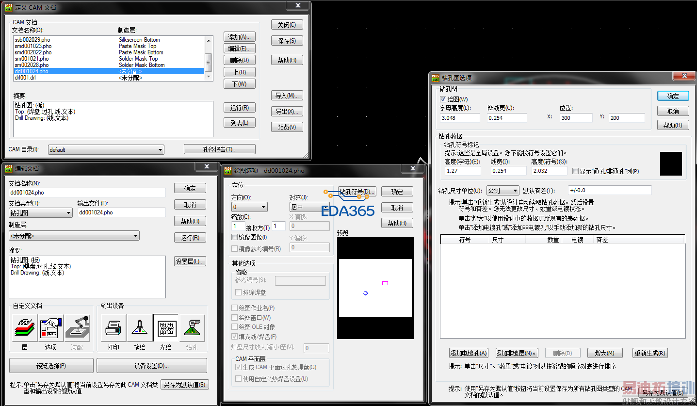Select the 打印 (Print) output device
The image size is (697, 406).
(113, 328)
